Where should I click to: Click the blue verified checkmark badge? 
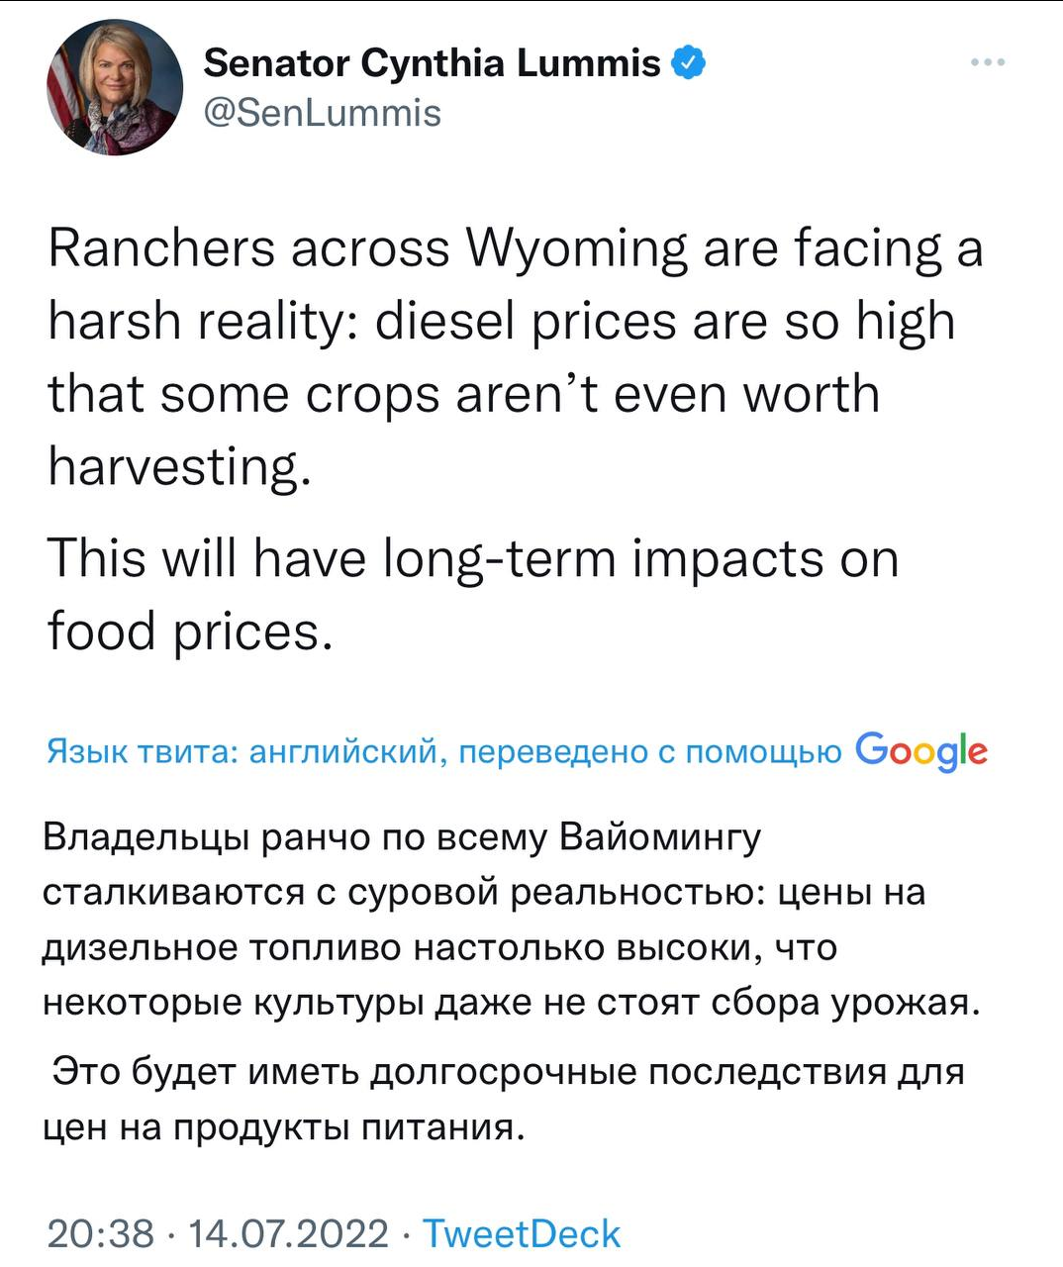click(689, 63)
